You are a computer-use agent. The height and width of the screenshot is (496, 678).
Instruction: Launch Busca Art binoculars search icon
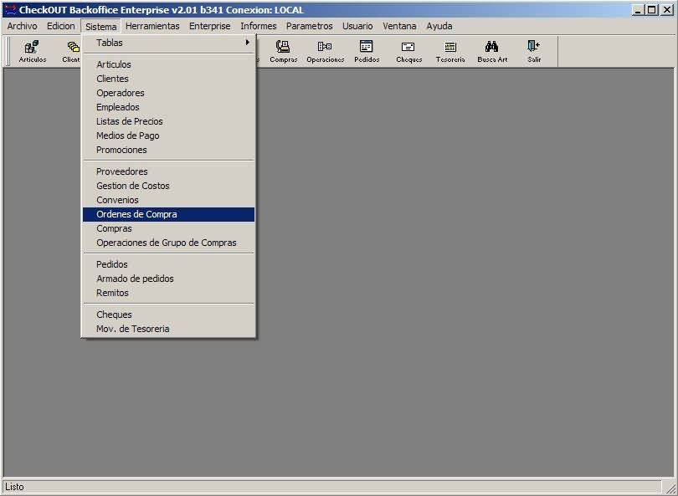[x=492, y=51]
